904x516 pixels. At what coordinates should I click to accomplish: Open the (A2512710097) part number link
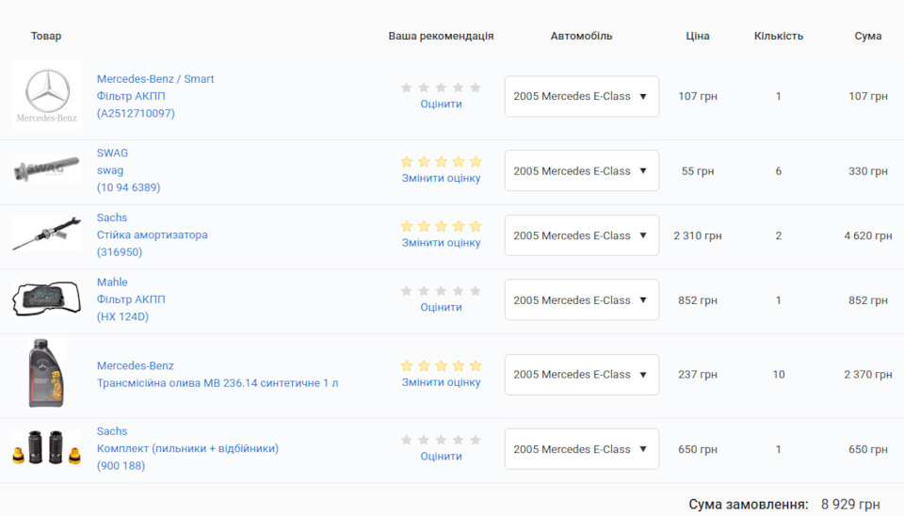pos(136,114)
